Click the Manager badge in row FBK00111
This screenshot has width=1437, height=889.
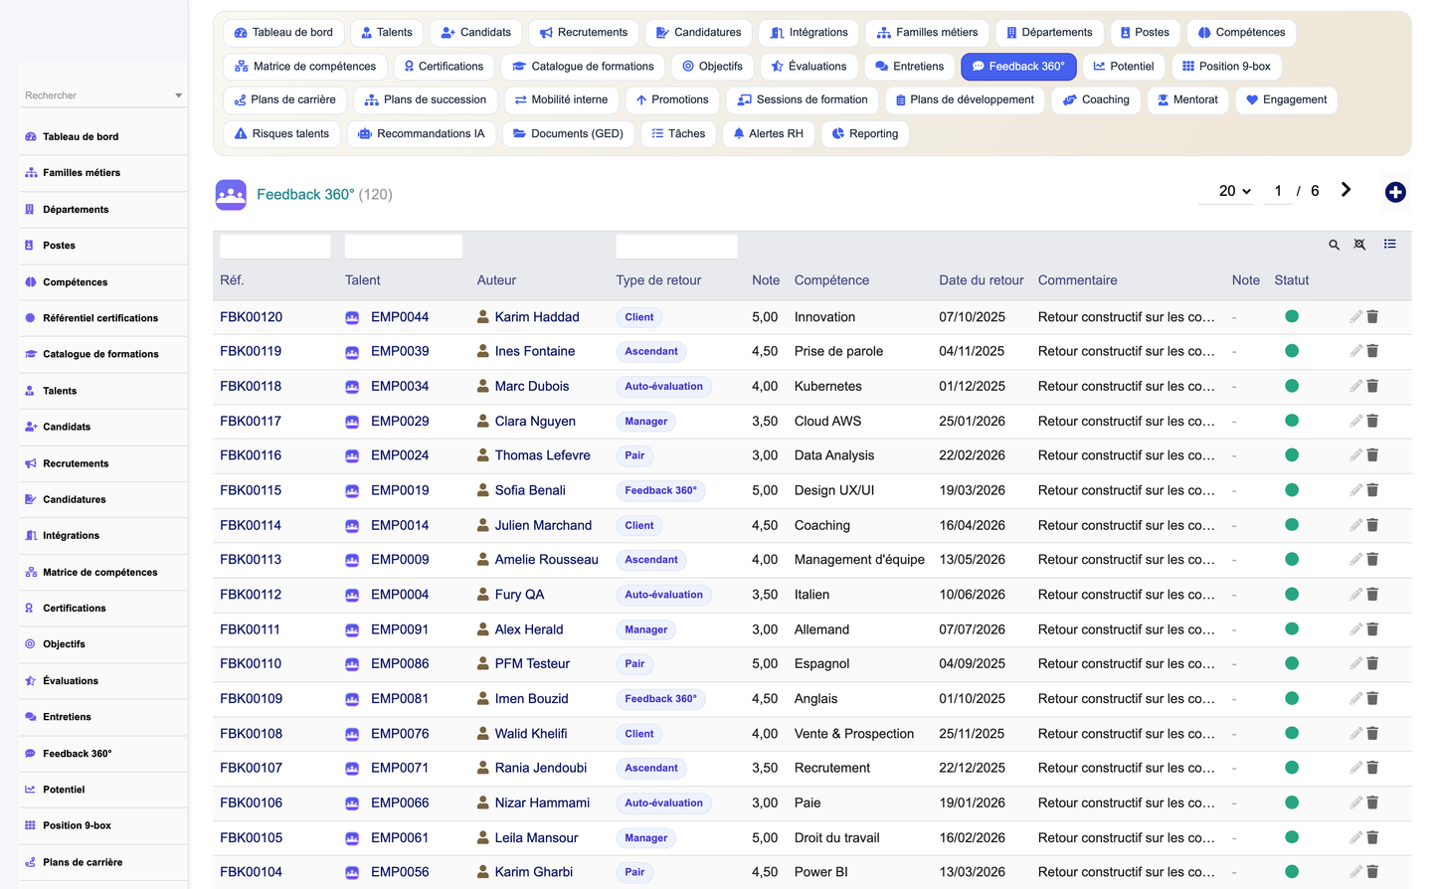point(646,629)
